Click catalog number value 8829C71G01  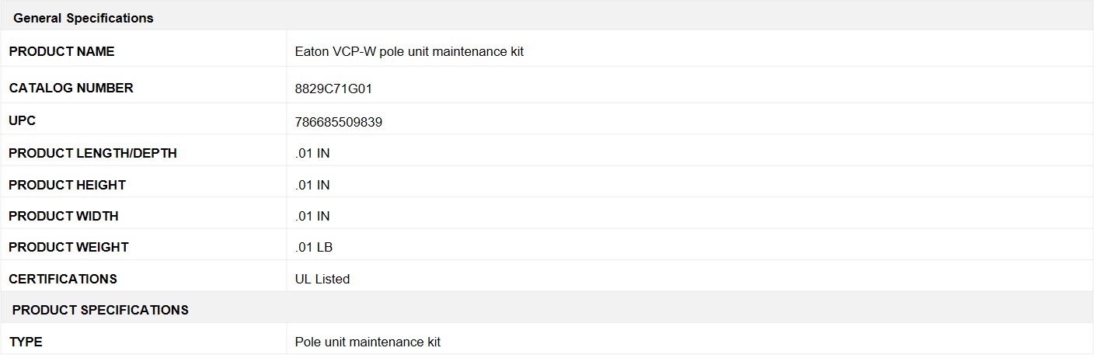coord(333,89)
